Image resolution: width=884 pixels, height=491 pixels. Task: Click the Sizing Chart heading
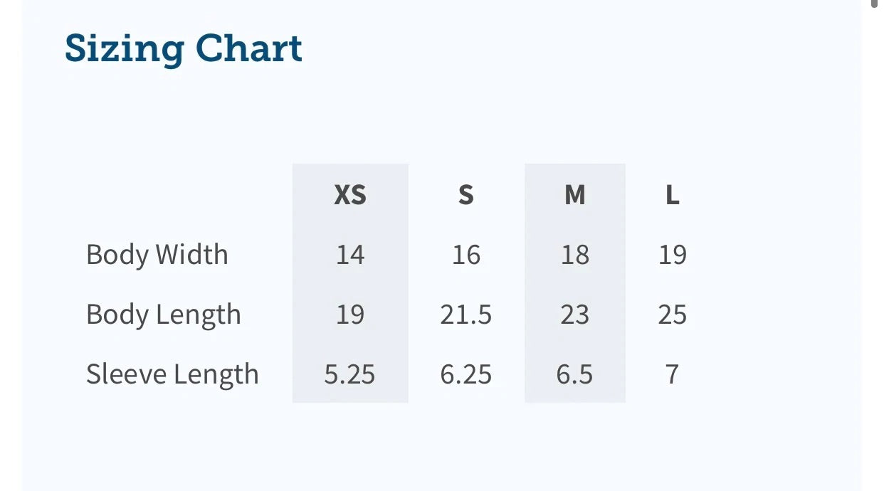click(x=184, y=49)
